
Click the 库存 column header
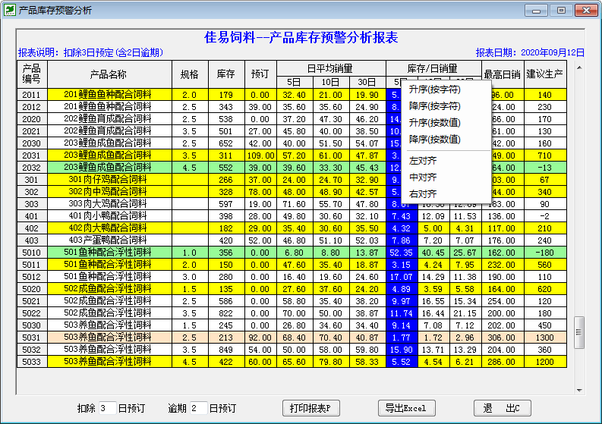pyautogui.click(x=226, y=74)
